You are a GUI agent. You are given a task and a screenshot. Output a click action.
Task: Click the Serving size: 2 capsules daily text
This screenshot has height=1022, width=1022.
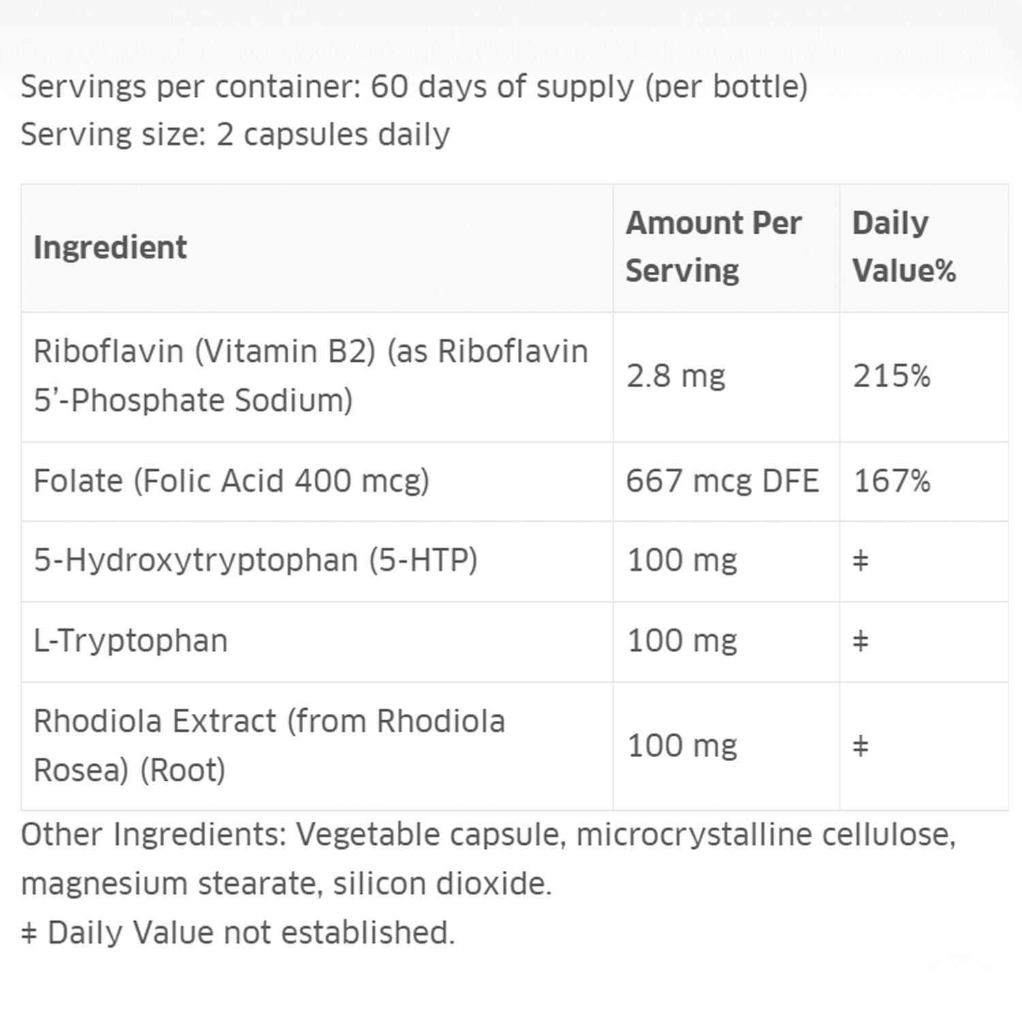[235, 134]
